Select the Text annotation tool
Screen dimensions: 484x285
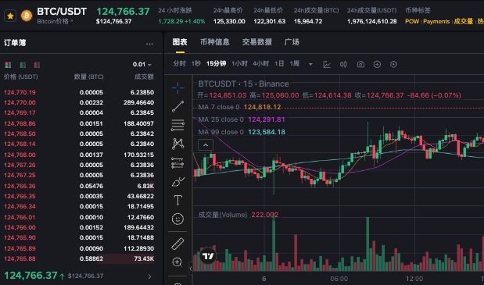tap(177, 200)
